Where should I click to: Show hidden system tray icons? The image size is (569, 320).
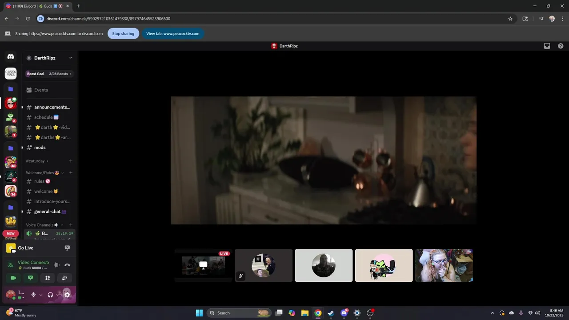[492, 313]
